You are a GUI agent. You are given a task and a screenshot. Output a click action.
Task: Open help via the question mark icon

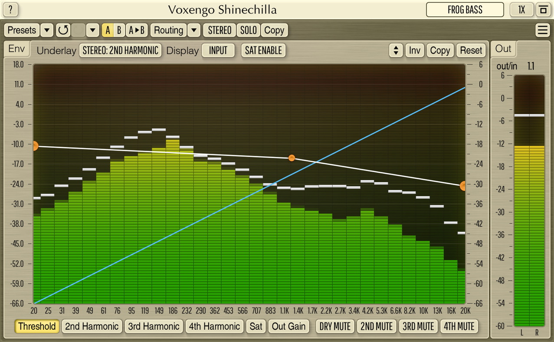click(10, 10)
